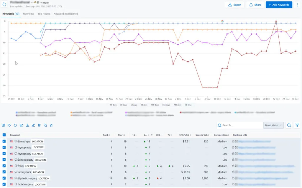Click the purple legend color dot
This screenshot has width=302, height=188.
pos(126,113)
